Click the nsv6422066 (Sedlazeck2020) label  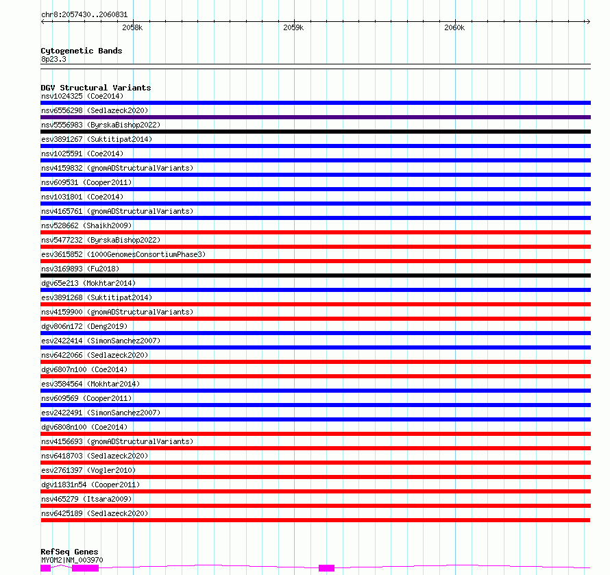point(95,355)
